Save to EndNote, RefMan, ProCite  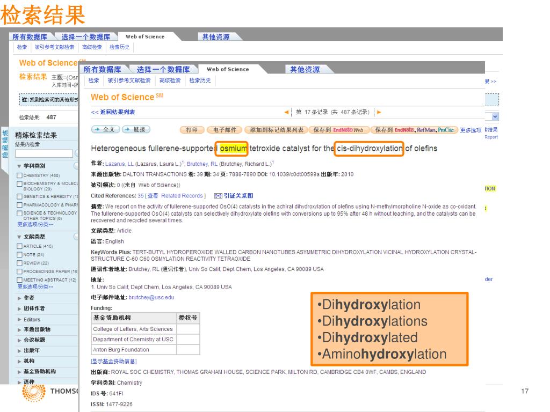coord(414,130)
